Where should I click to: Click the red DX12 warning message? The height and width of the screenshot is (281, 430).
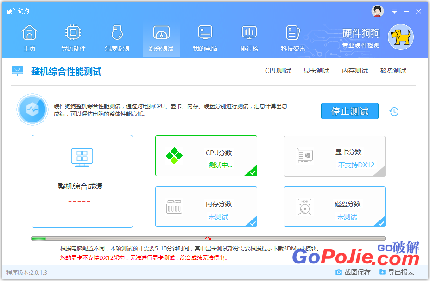pyautogui.click(x=144, y=258)
